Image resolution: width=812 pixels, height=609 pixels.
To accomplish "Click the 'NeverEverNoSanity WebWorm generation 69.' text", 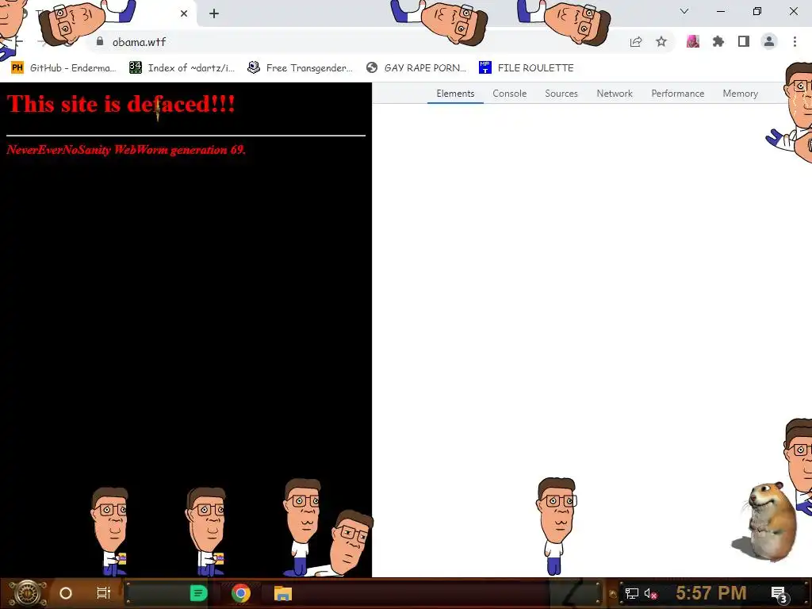I will point(126,150).
